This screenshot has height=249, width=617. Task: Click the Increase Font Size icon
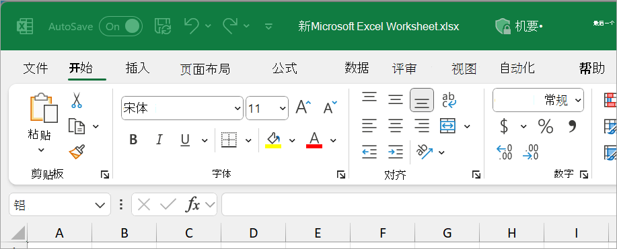pos(303,107)
